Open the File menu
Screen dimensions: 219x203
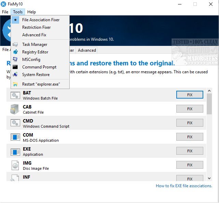pos(5,12)
